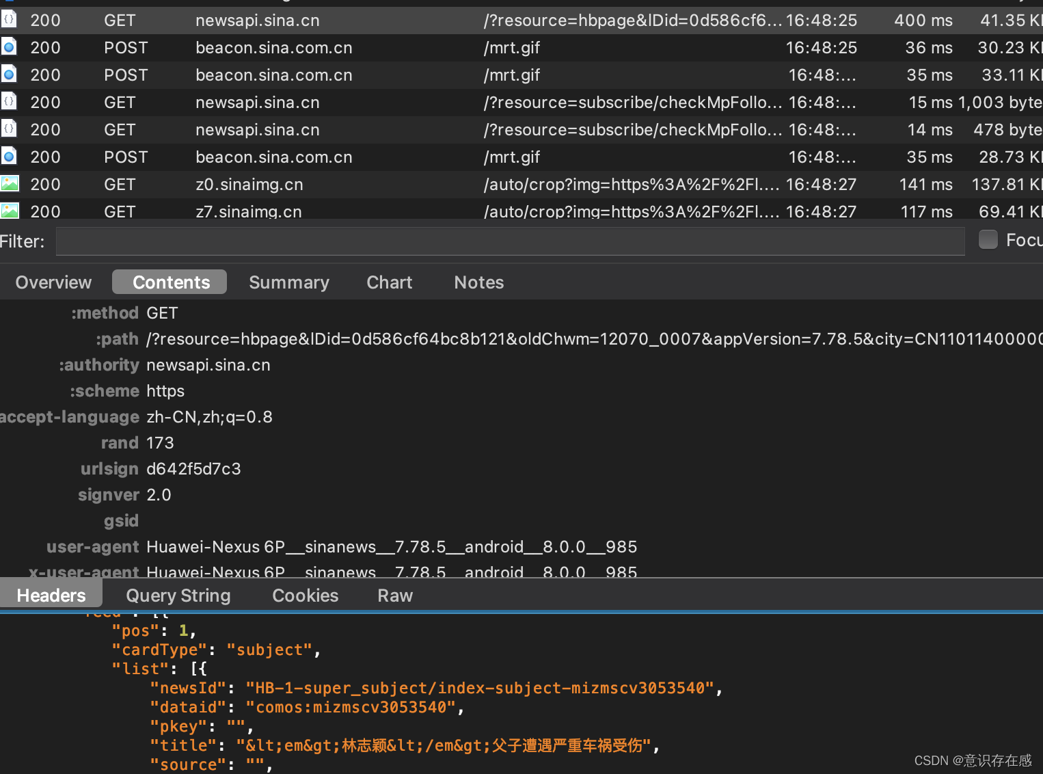Select the Headers sub-tab
The image size is (1043, 774).
pyautogui.click(x=51, y=595)
